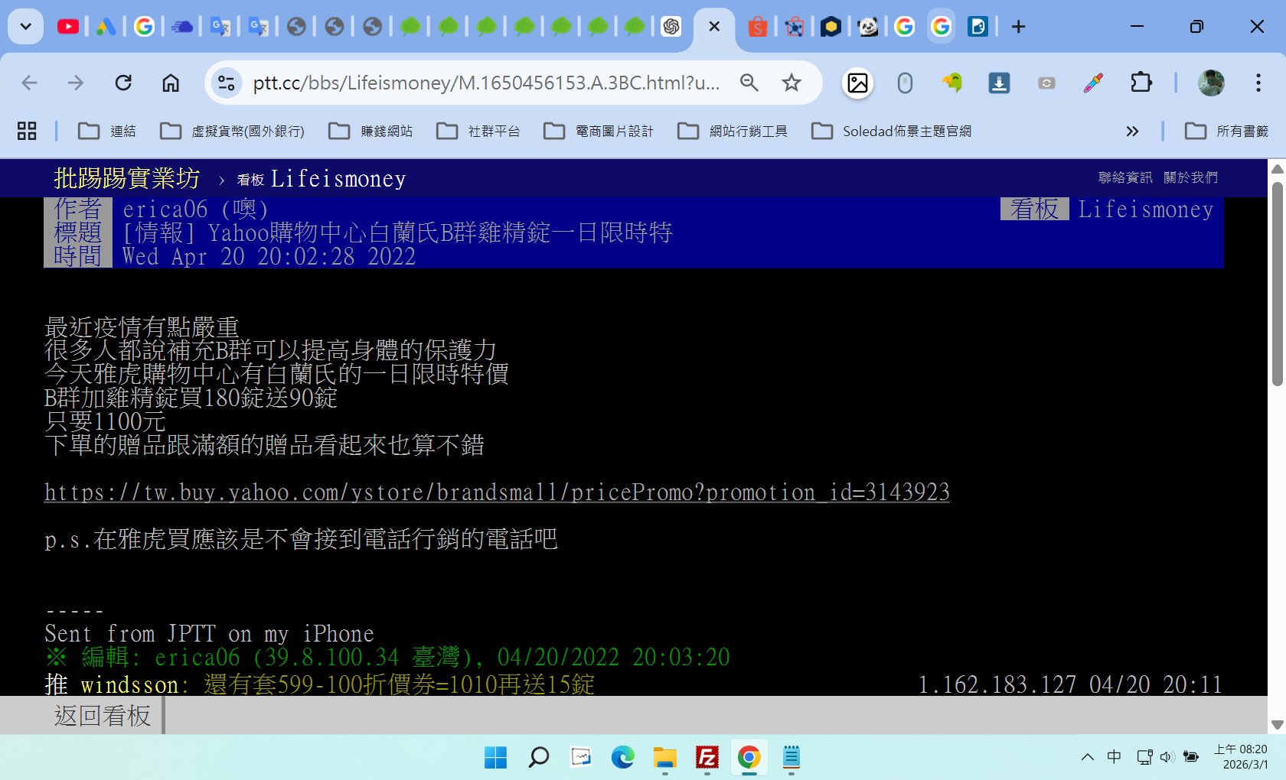Open the volume control in tray
The image size is (1286, 780).
coord(1167,757)
